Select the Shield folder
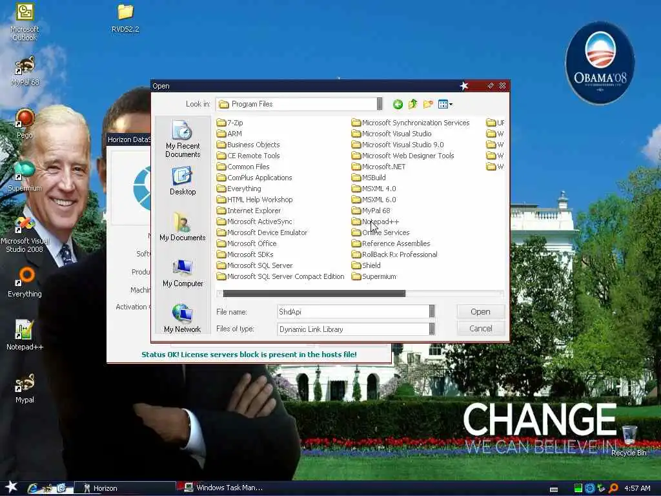The image size is (661, 496). tap(367, 265)
